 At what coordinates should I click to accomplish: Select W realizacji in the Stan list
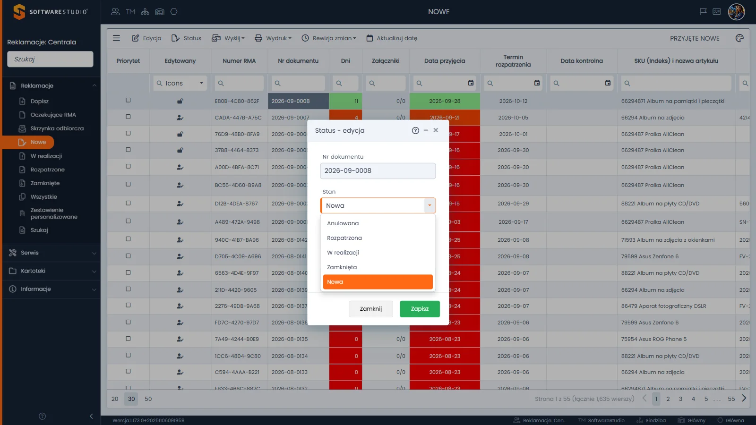tap(378, 253)
